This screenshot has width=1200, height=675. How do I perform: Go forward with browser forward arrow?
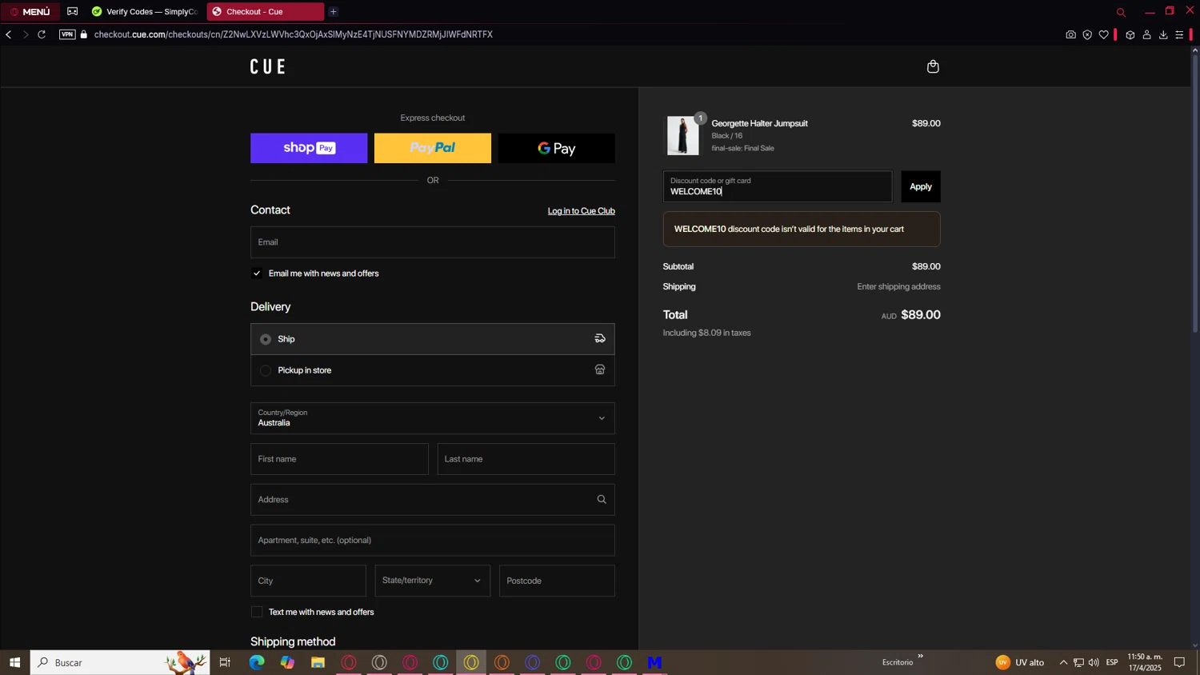pos(26,34)
